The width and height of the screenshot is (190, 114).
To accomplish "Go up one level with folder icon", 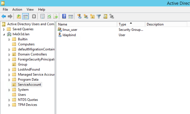I will (19, 16).
